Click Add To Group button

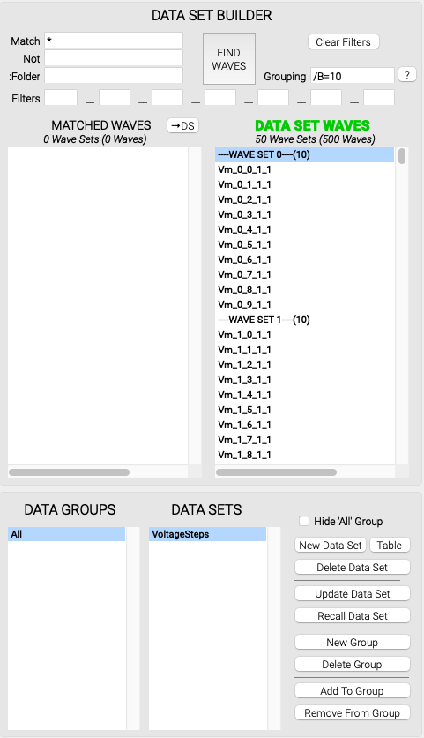click(353, 690)
